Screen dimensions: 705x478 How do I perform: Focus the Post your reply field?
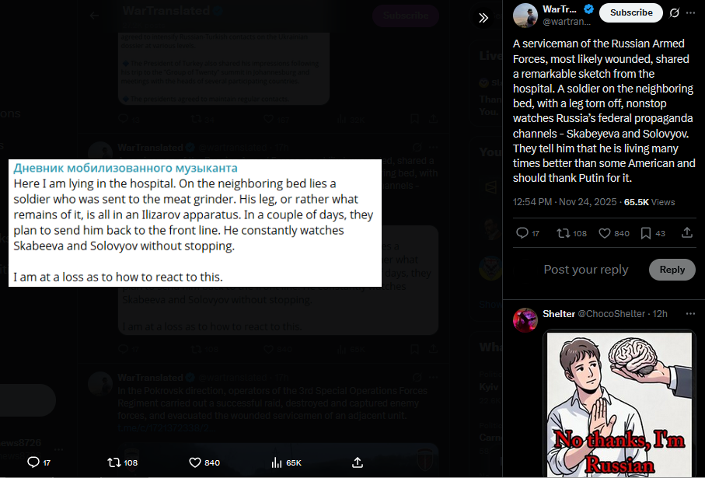point(586,270)
